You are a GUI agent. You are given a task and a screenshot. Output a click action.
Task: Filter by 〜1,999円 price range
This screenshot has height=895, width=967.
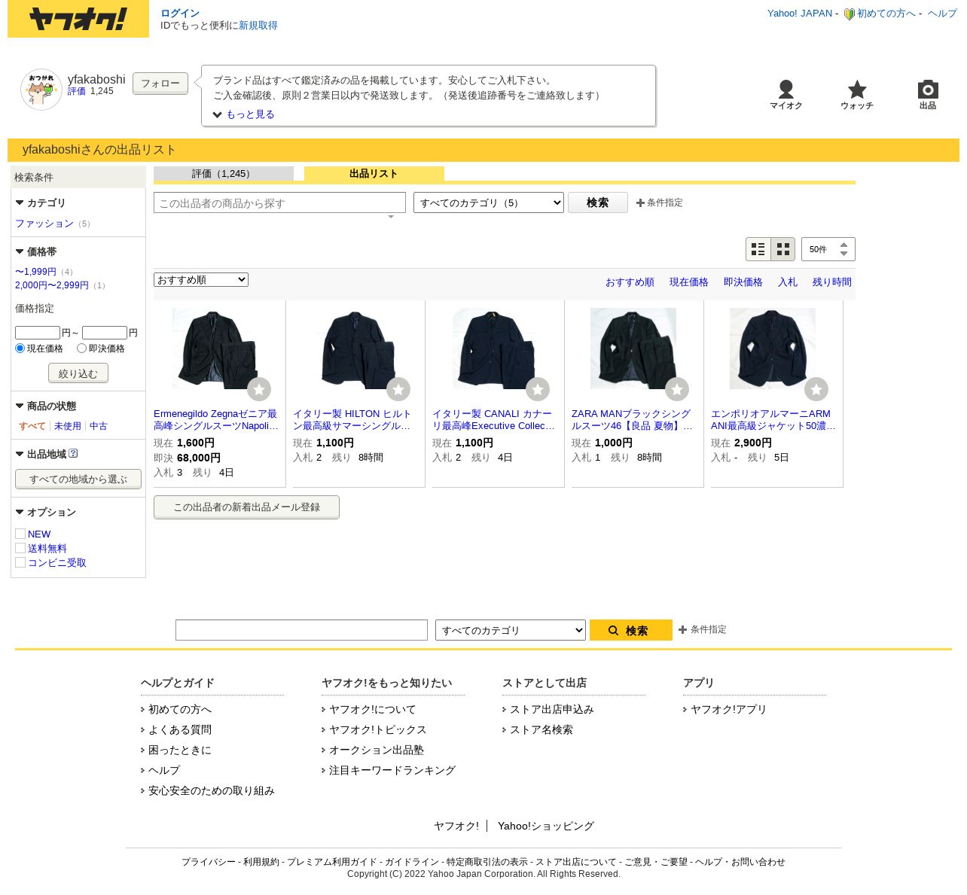point(35,272)
